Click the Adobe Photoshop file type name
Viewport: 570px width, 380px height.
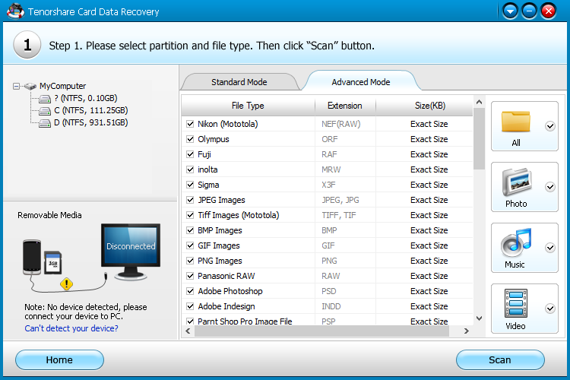coord(230,291)
